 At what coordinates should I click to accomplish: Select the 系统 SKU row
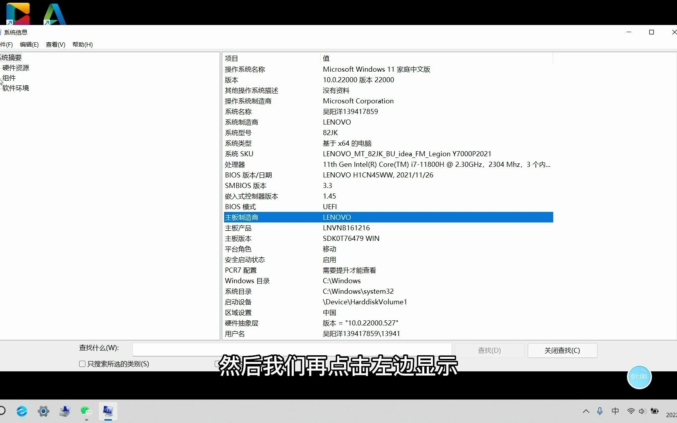pyautogui.click(x=388, y=154)
